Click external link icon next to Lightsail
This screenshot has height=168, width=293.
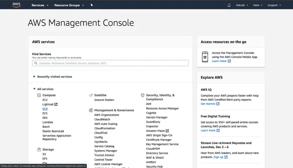pyautogui.click(x=56, y=104)
